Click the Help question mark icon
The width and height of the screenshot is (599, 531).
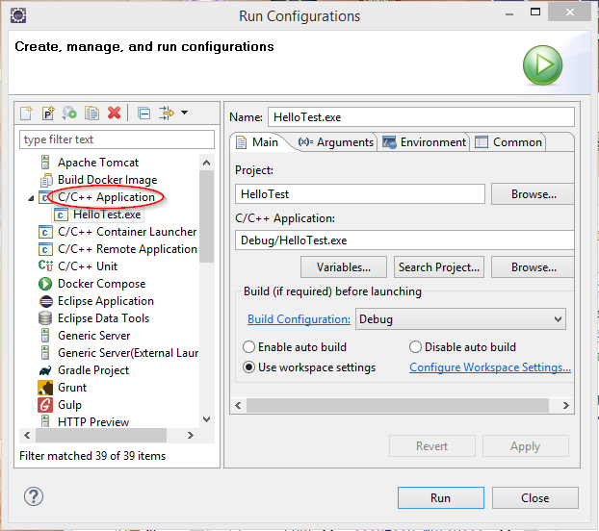(33, 497)
